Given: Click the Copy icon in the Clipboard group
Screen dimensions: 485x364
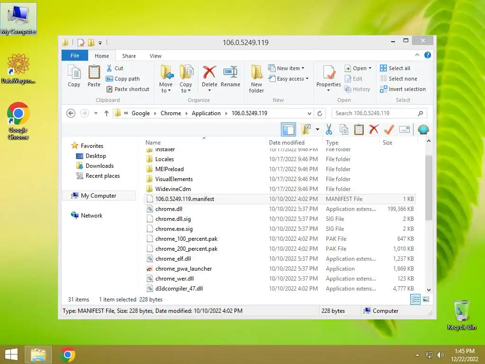Looking at the screenshot, I should click(x=74, y=76).
